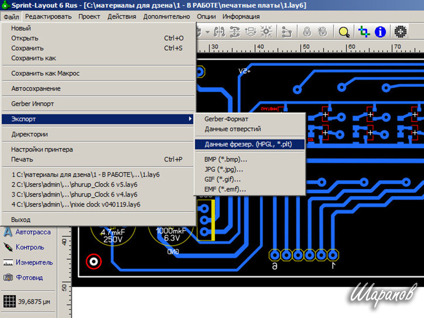Open the rotate dropdown arrow in toolbar
This screenshot has height=318, width=424.
pyautogui.click(x=207, y=32)
